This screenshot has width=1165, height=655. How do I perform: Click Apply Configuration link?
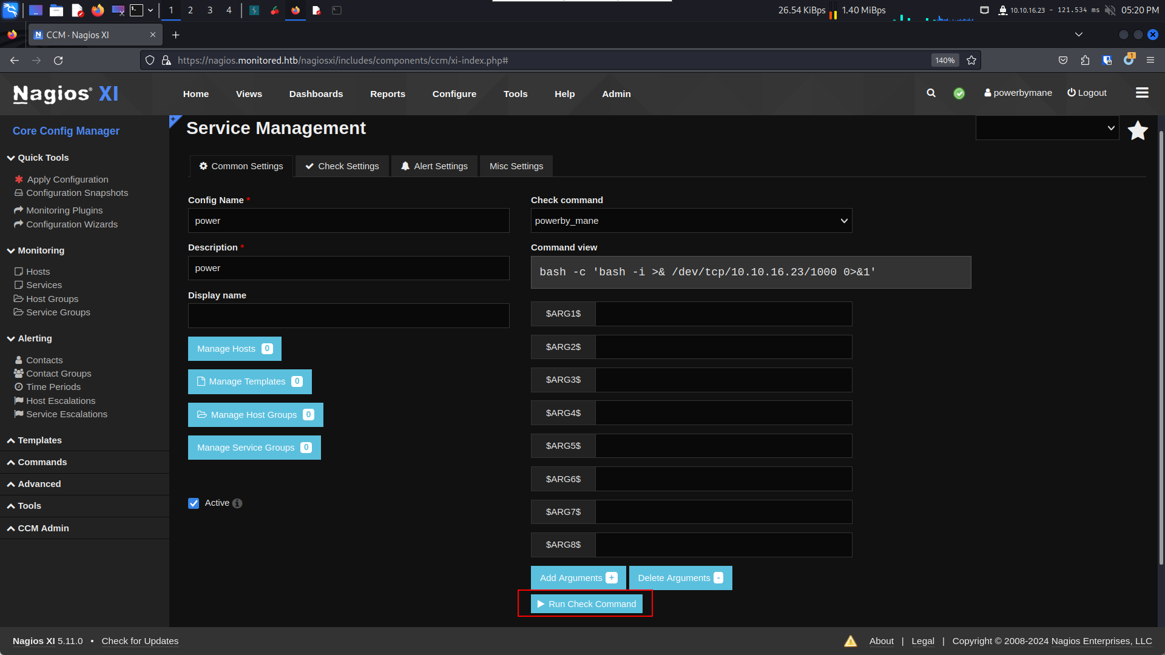67,180
